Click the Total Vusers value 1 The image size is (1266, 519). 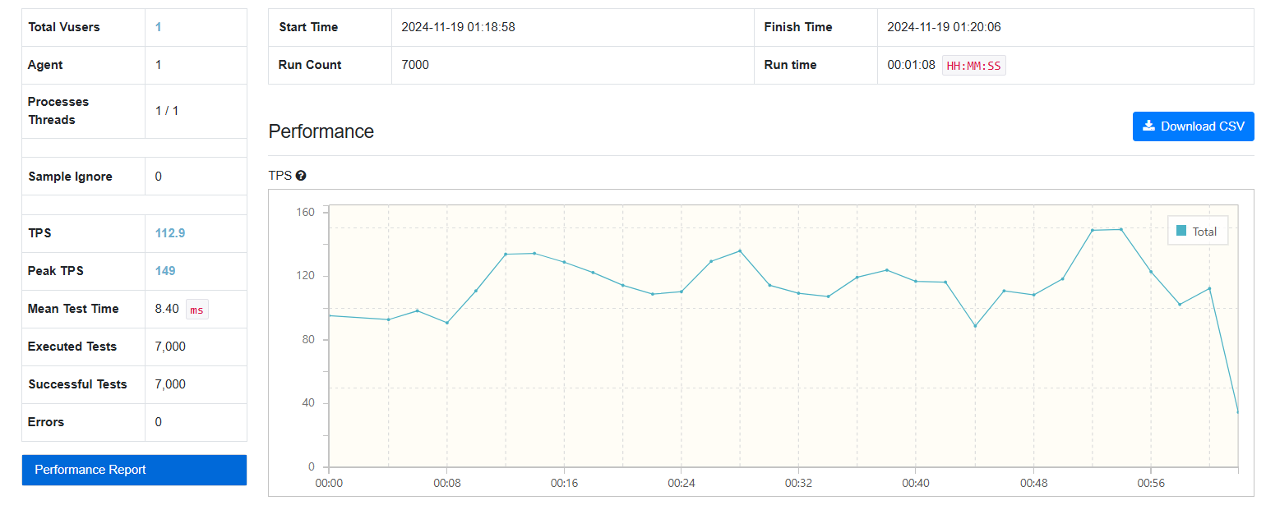[x=159, y=27]
